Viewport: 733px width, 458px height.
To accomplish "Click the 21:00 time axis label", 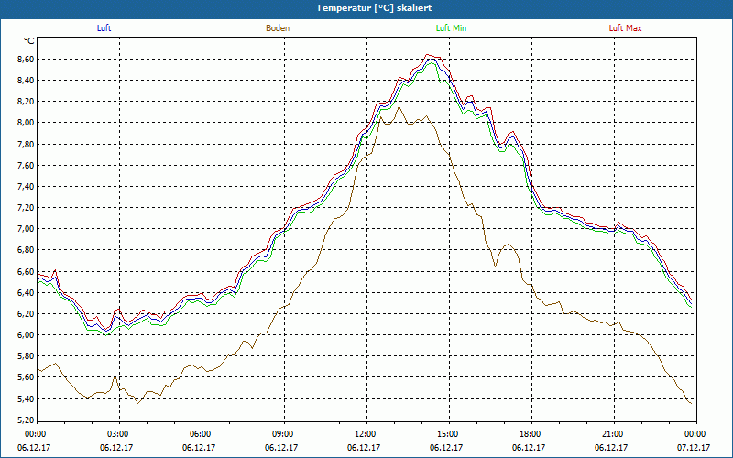I will (611, 434).
